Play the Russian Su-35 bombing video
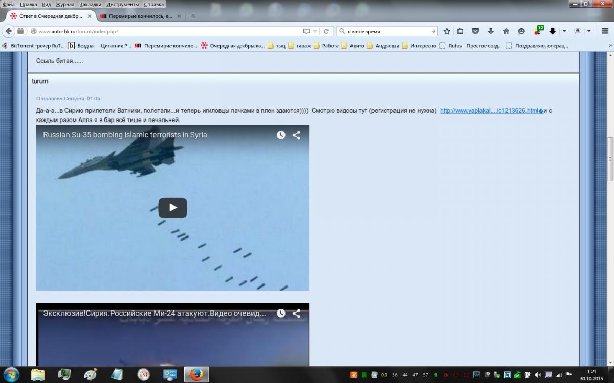The image size is (614, 383). (x=172, y=207)
